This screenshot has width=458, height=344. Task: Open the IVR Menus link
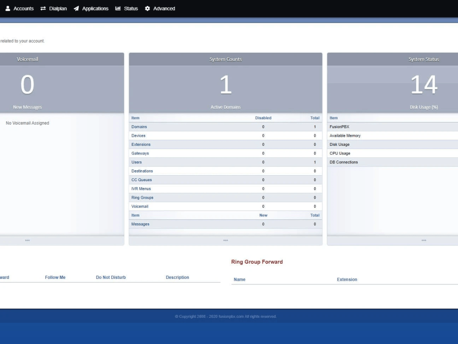pyautogui.click(x=141, y=189)
